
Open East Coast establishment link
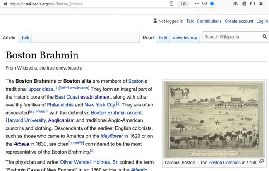[x=83, y=97]
